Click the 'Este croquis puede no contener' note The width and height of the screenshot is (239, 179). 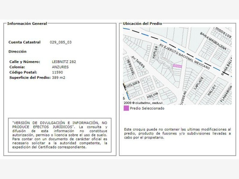click(x=177, y=134)
